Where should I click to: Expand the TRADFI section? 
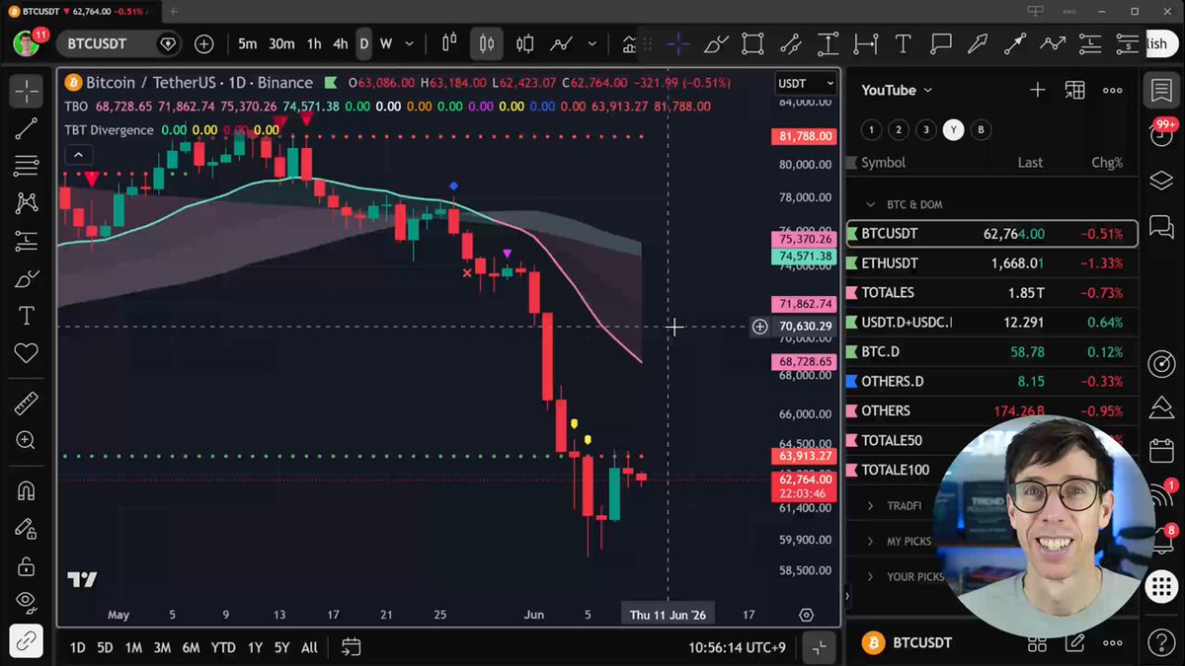870,505
